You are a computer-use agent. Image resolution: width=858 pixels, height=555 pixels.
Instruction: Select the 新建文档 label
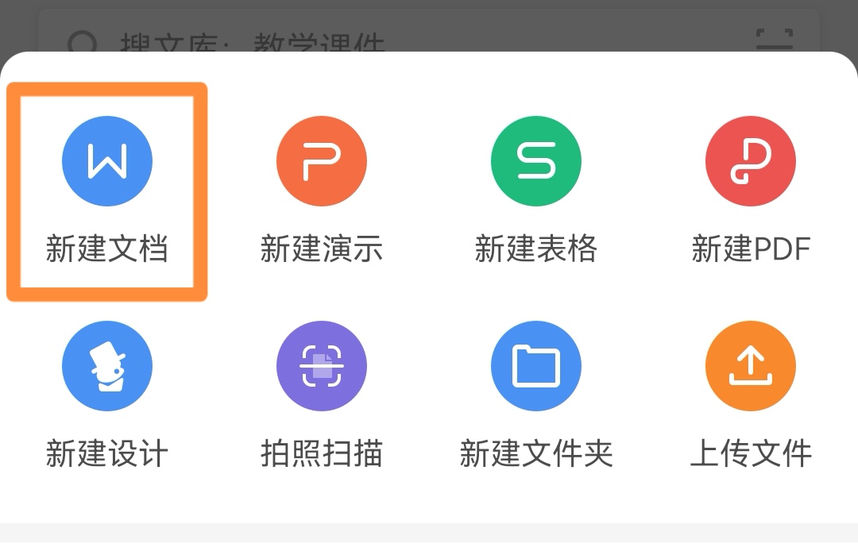point(107,249)
